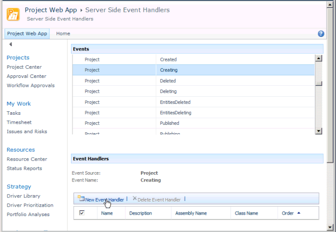The image size is (336, 232).
Task: Open Issues and Risks
Action: click(x=27, y=131)
